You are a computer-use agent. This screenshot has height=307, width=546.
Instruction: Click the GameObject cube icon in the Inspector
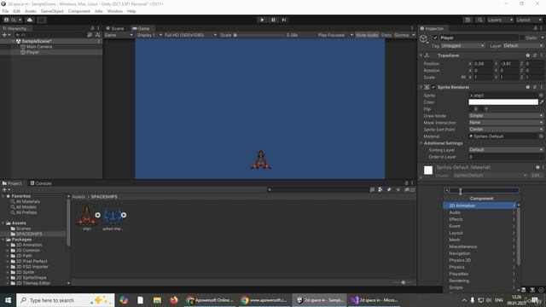point(423,38)
